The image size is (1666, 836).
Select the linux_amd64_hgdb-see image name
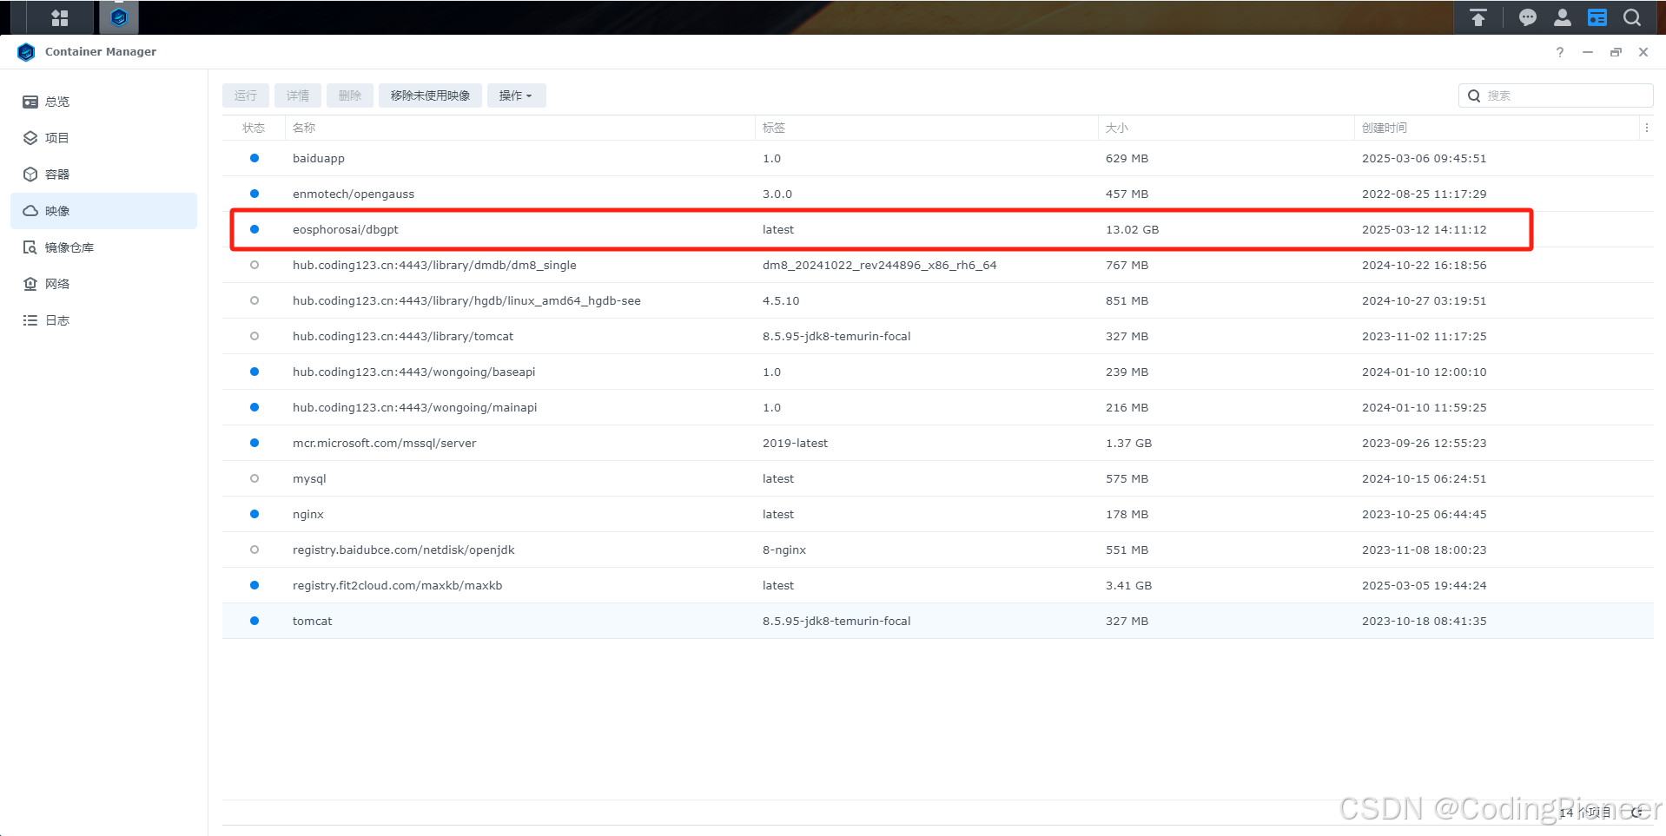coord(466,300)
